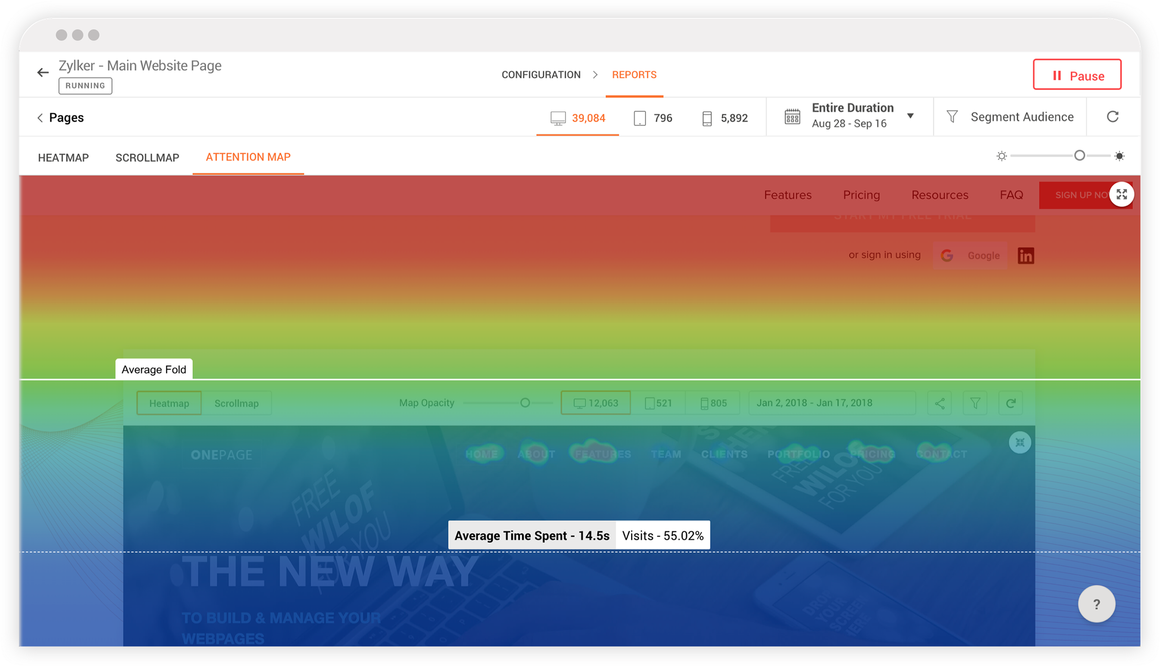Switch to the Scrollmap tab

coord(147,157)
